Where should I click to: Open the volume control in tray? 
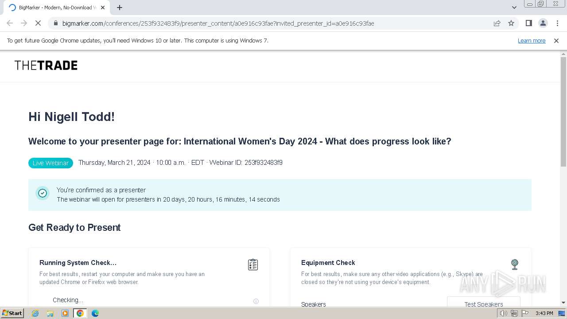504,313
